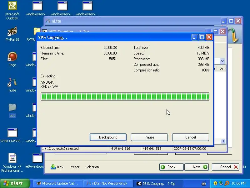Select the first windowsserv... icon in the top row

(x=37, y=8)
